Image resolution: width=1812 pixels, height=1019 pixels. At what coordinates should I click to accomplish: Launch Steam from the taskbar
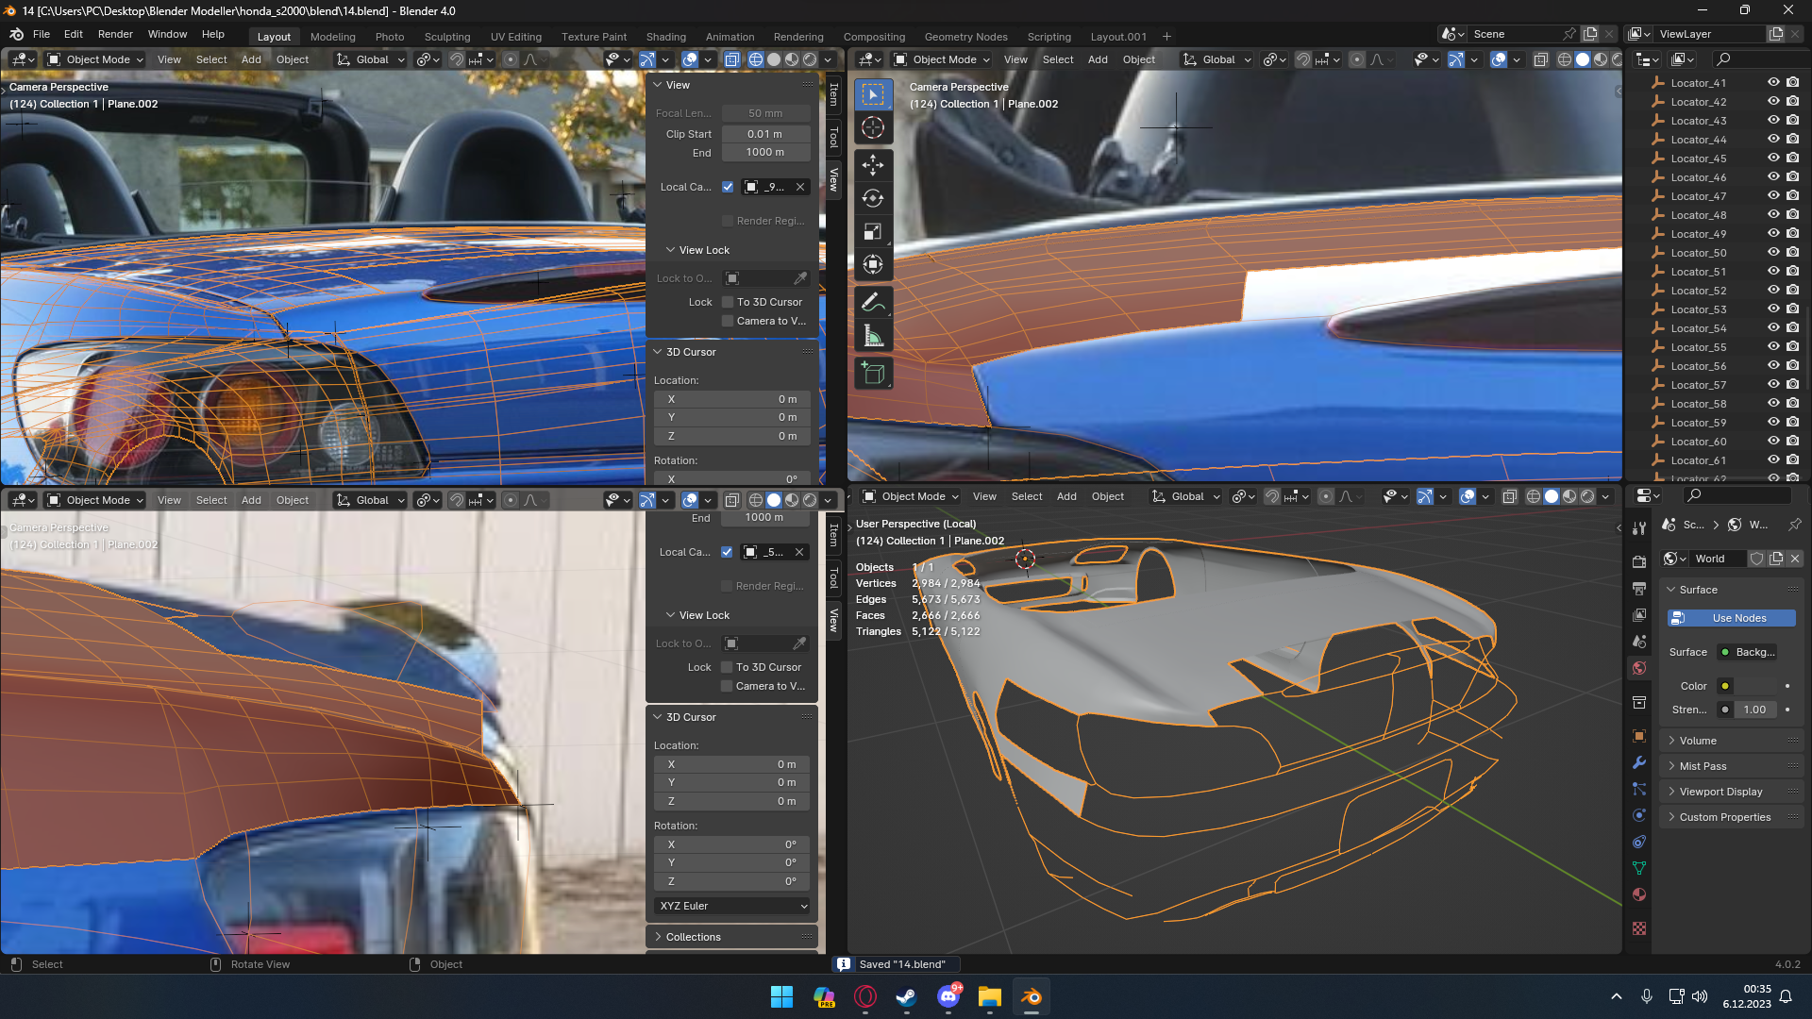click(x=906, y=996)
